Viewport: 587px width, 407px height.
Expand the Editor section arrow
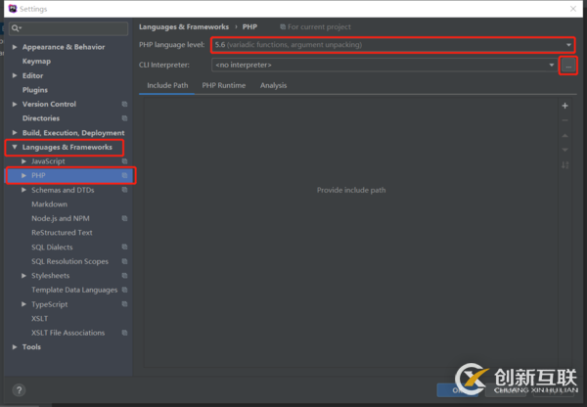[15, 75]
